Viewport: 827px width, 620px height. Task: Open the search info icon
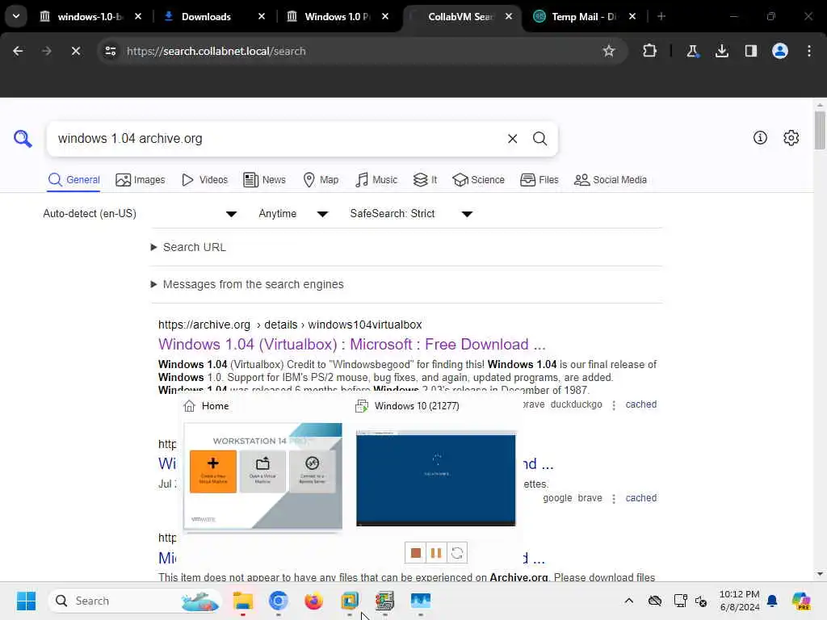click(x=760, y=138)
